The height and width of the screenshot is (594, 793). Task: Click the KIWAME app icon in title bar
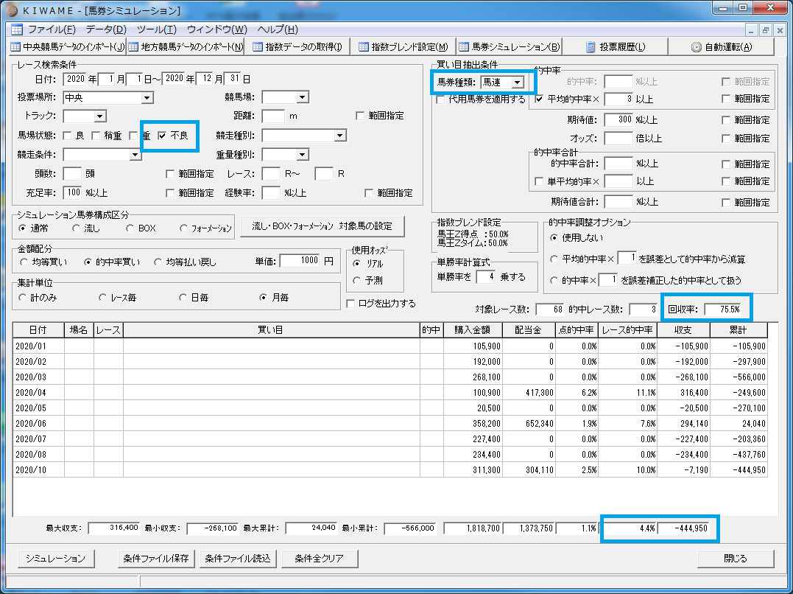[11, 10]
